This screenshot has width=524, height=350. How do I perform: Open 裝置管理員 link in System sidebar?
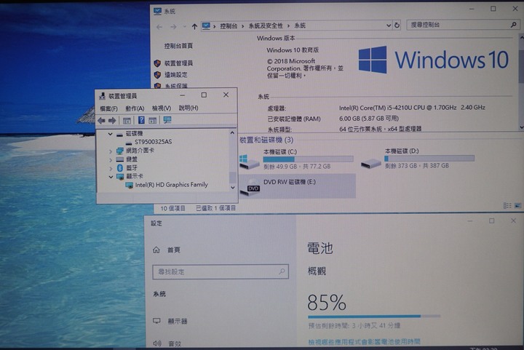178,63
